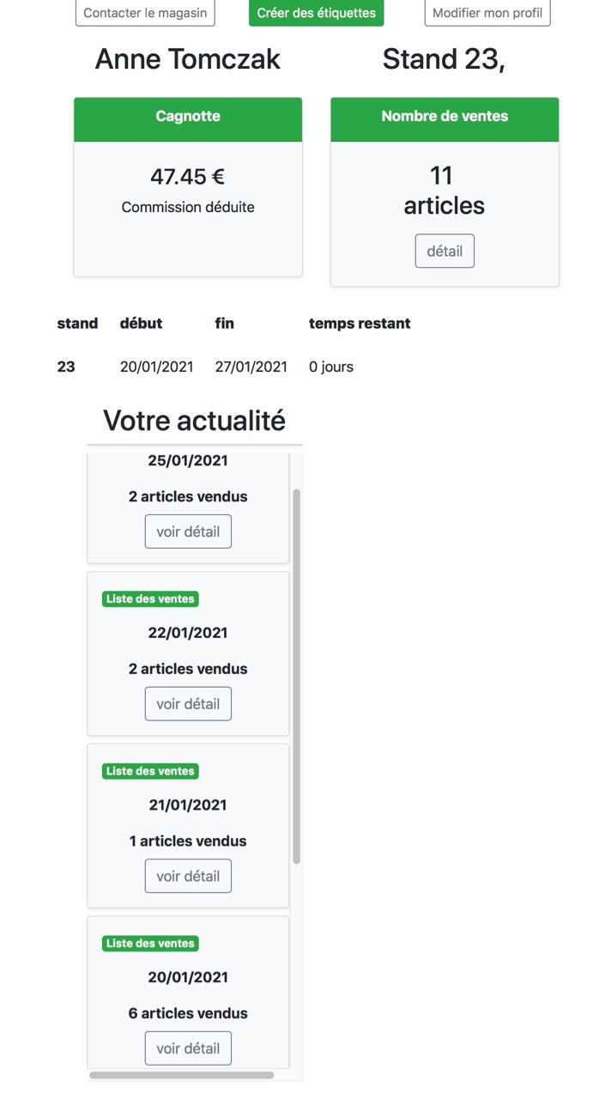This screenshot has height=1099, width=605.
Task: Click the Cagnotte card header
Action: pyautogui.click(x=188, y=117)
